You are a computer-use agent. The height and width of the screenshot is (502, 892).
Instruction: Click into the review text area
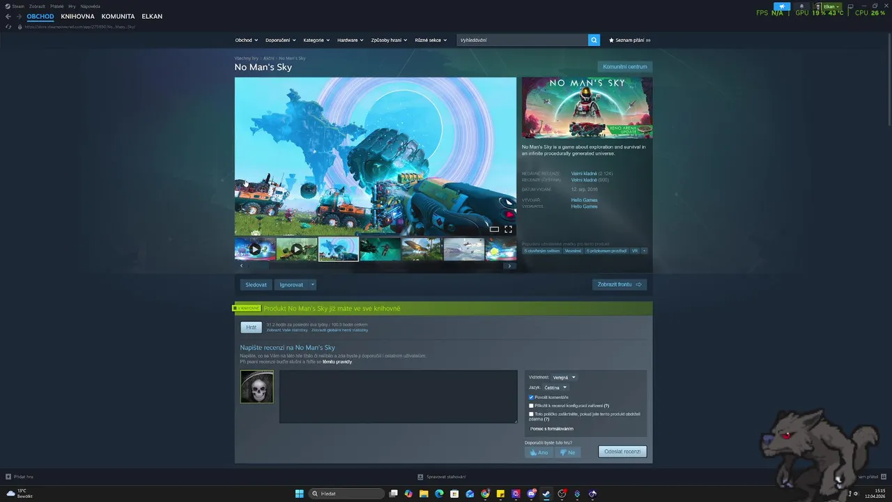pyautogui.click(x=398, y=397)
